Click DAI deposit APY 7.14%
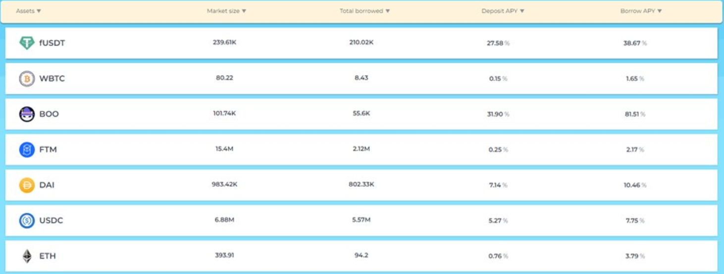 [x=498, y=185]
